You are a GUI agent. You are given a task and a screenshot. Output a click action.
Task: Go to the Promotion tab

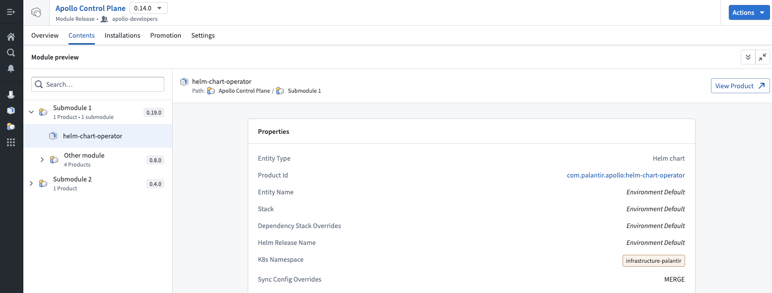(166, 36)
